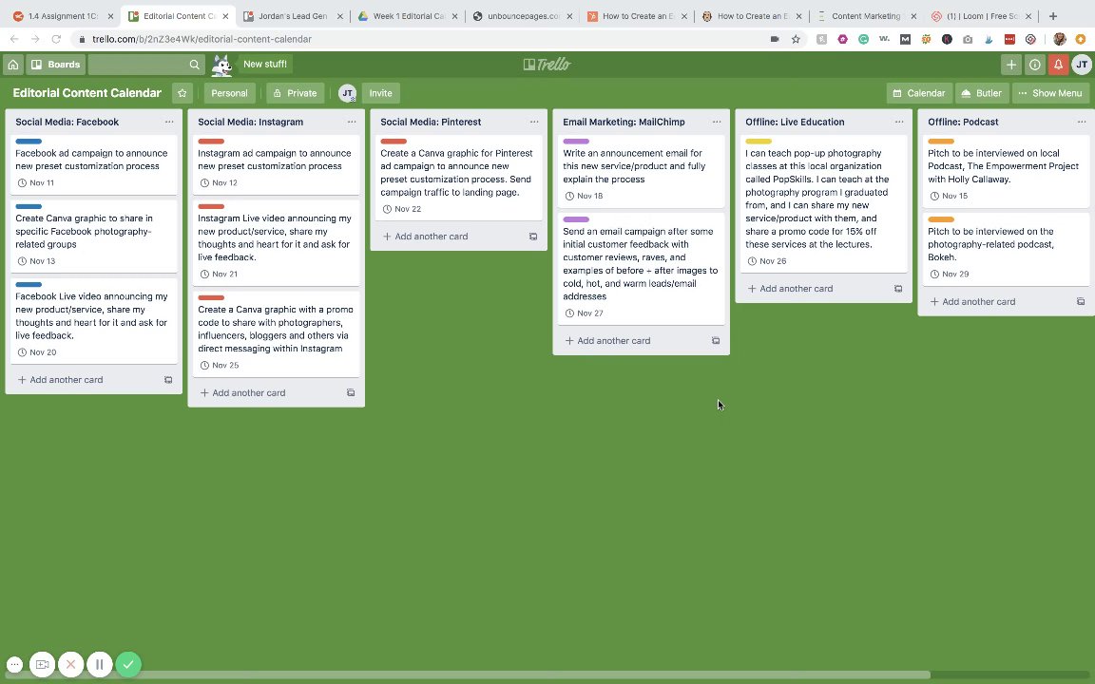Click red label on Instagram ad campaign card
Image resolution: width=1095 pixels, height=684 pixels.
(211, 142)
